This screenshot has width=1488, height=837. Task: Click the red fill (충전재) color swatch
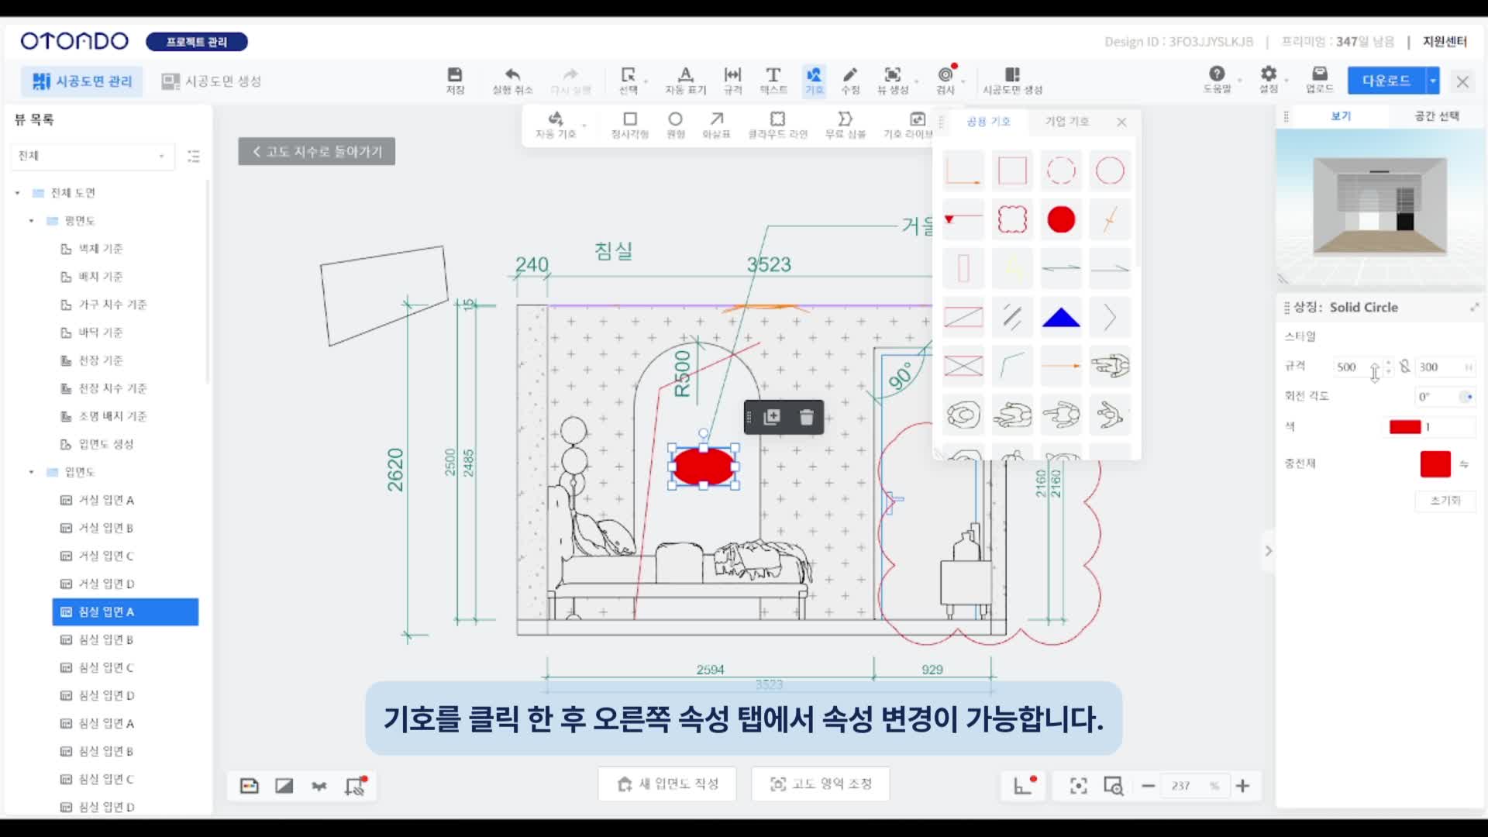coord(1435,463)
